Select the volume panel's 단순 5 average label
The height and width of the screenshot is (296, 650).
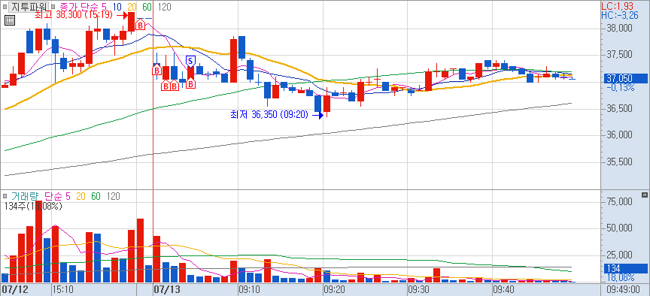(57, 196)
